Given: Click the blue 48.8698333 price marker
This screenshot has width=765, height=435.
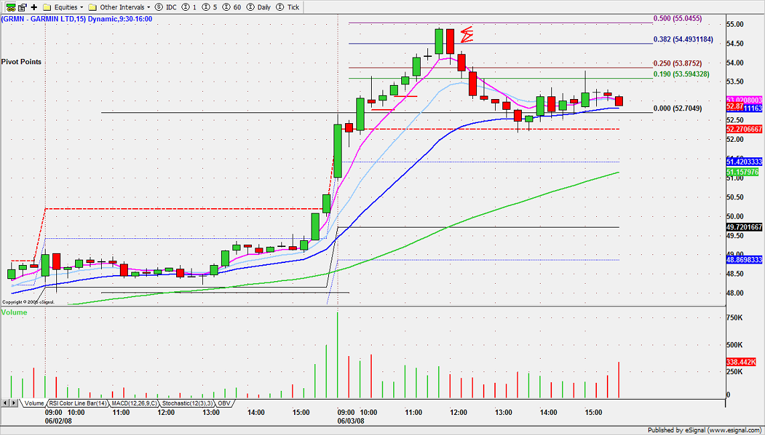Looking at the screenshot, I should (744, 260).
